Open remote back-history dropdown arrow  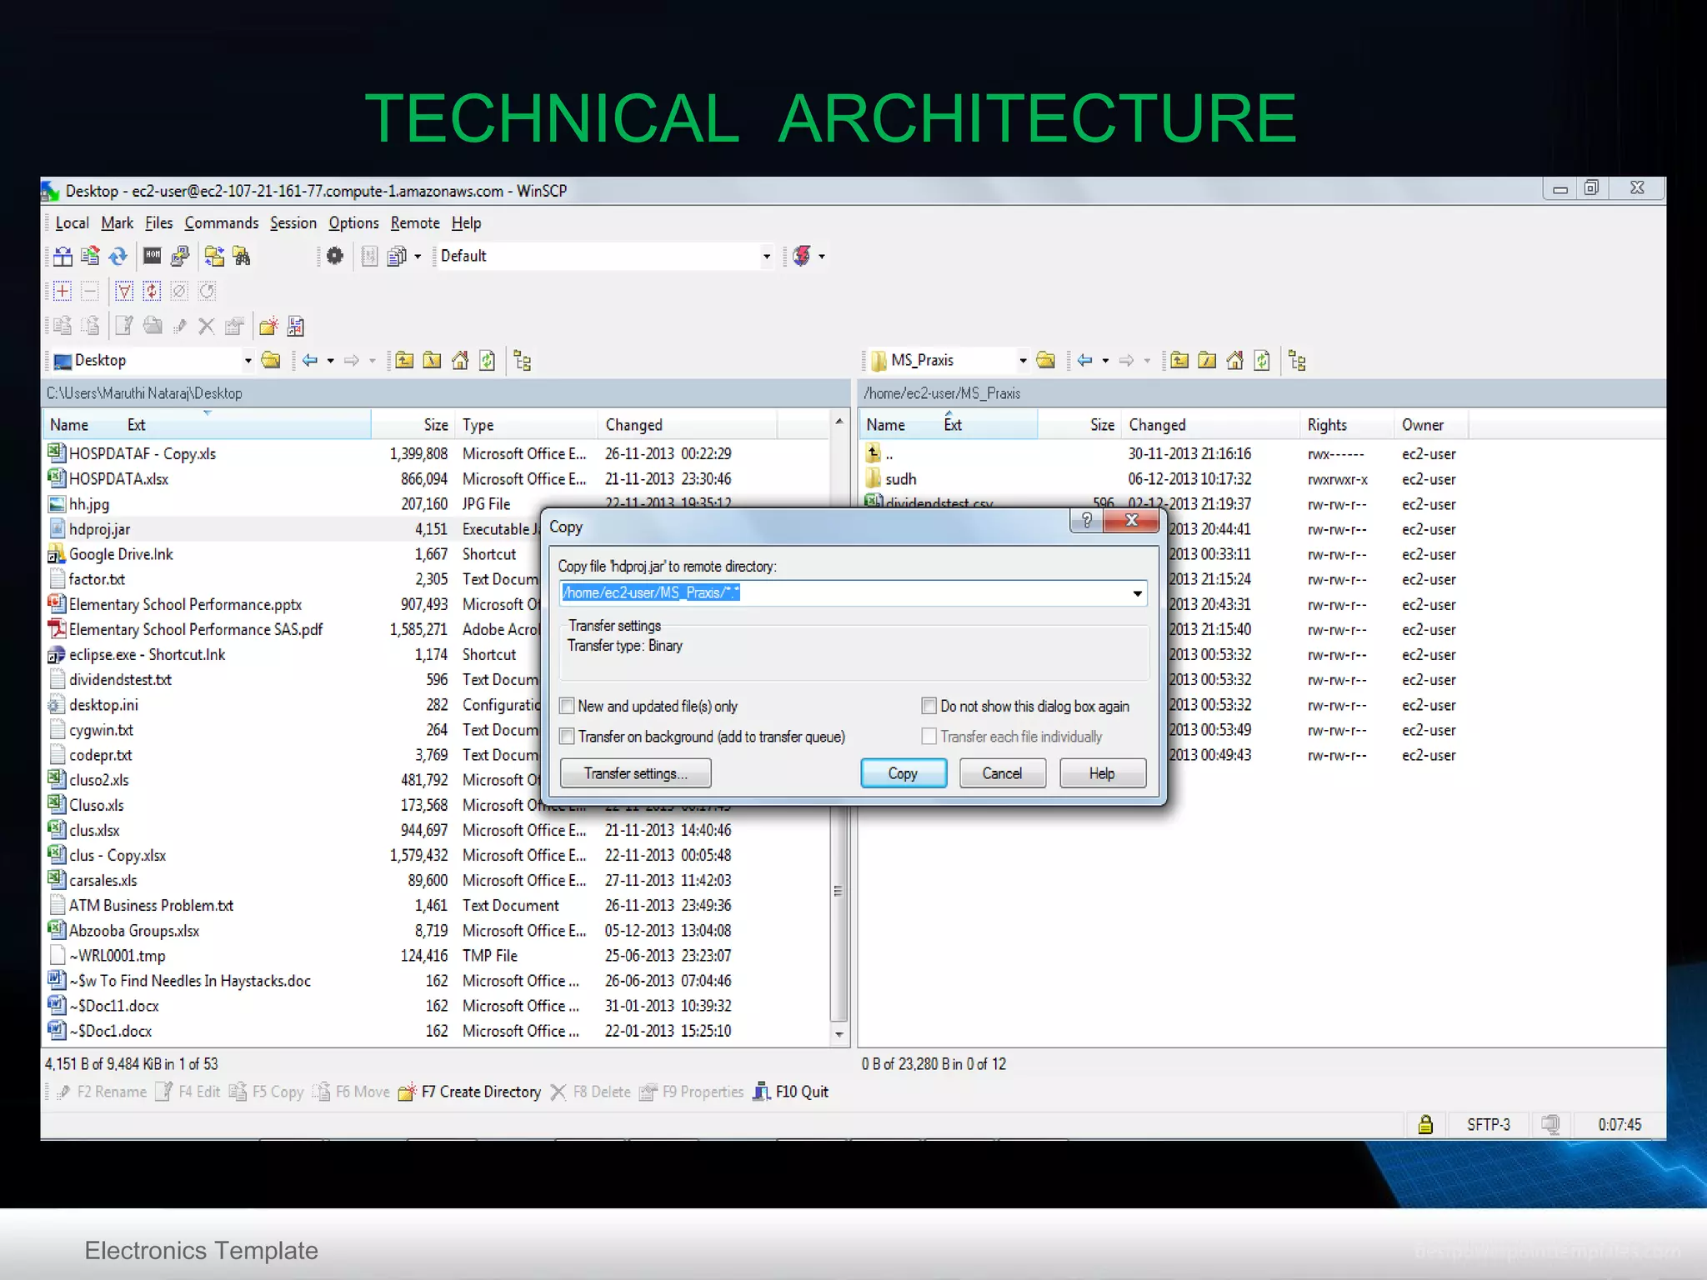tap(1105, 361)
